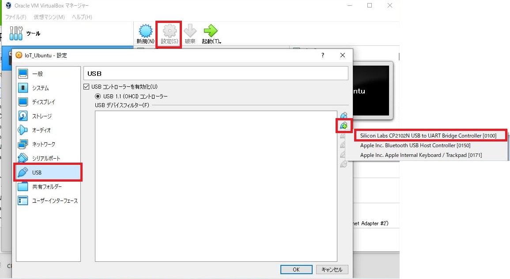The width and height of the screenshot is (510, 279).
Task: Click the 起動(T) green arrow button
Action: coord(210,34)
